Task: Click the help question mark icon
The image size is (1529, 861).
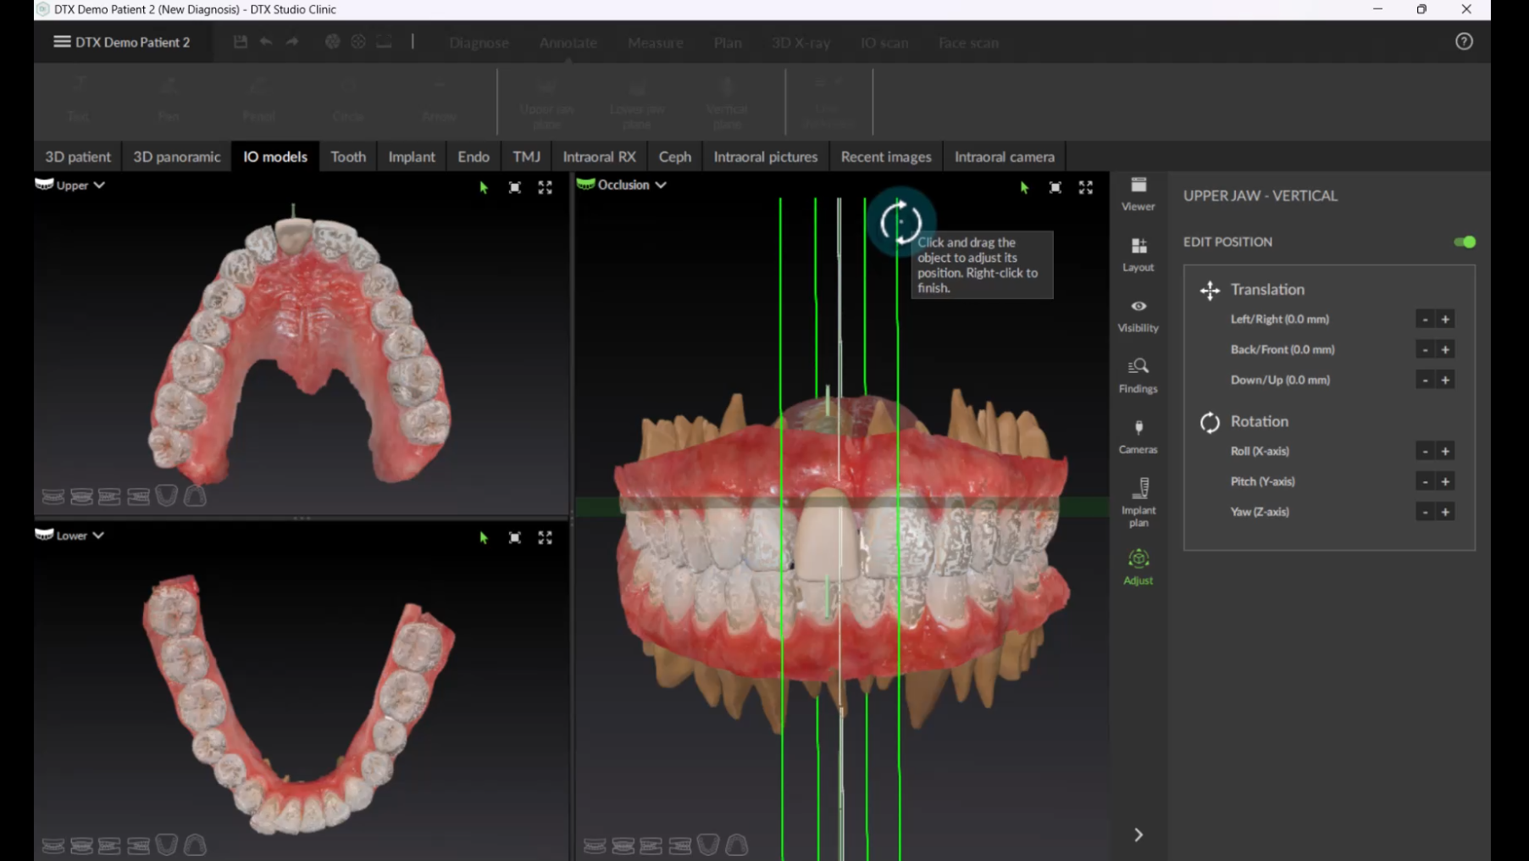Action: coord(1463,42)
